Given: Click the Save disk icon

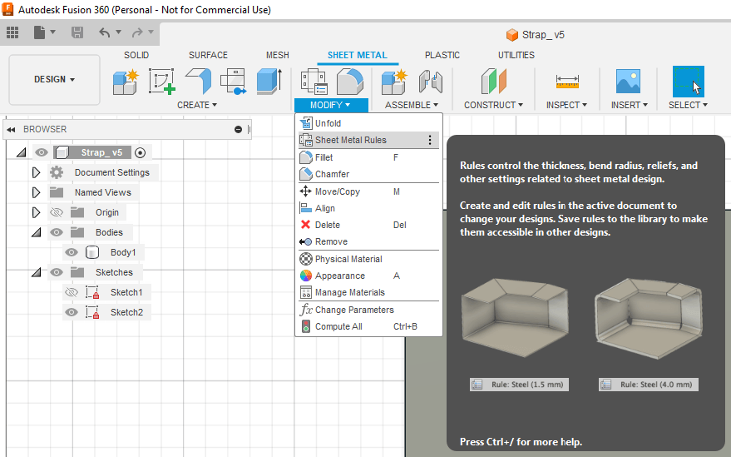Looking at the screenshot, I should pyautogui.click(x=77, y=33).
